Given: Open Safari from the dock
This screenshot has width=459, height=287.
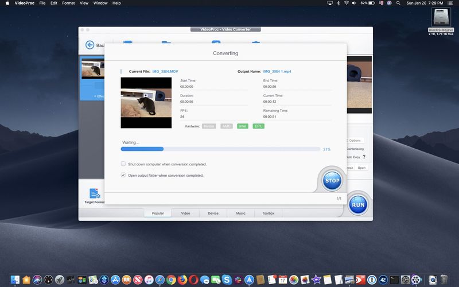Looking at the screenshot, I should (x=160, y=280).
